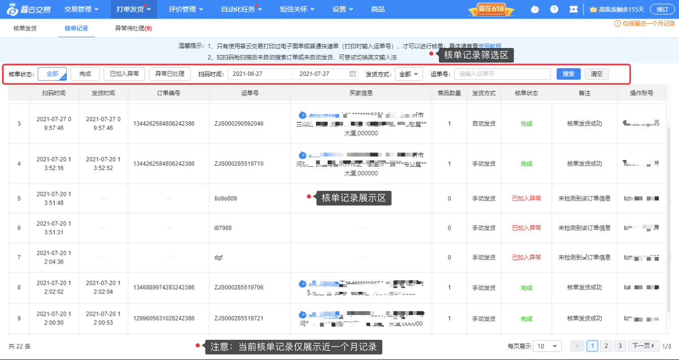The image size is (679, 360).
Task: Click the 普云交易 logo
Action: click(x=28, y=9)
